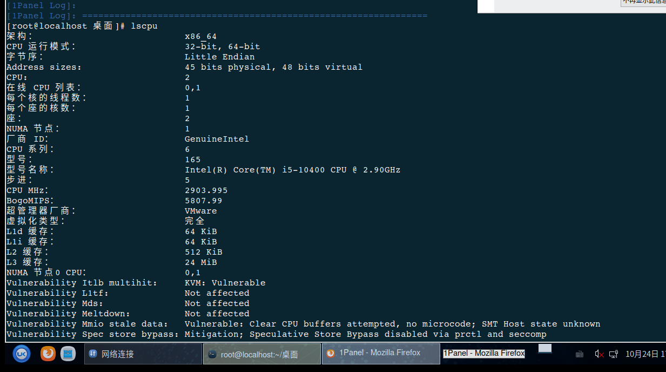The width and height of the screenshot is (666, 372).
Task: Open the network status tray icon
Action: [x=614, y=354]
